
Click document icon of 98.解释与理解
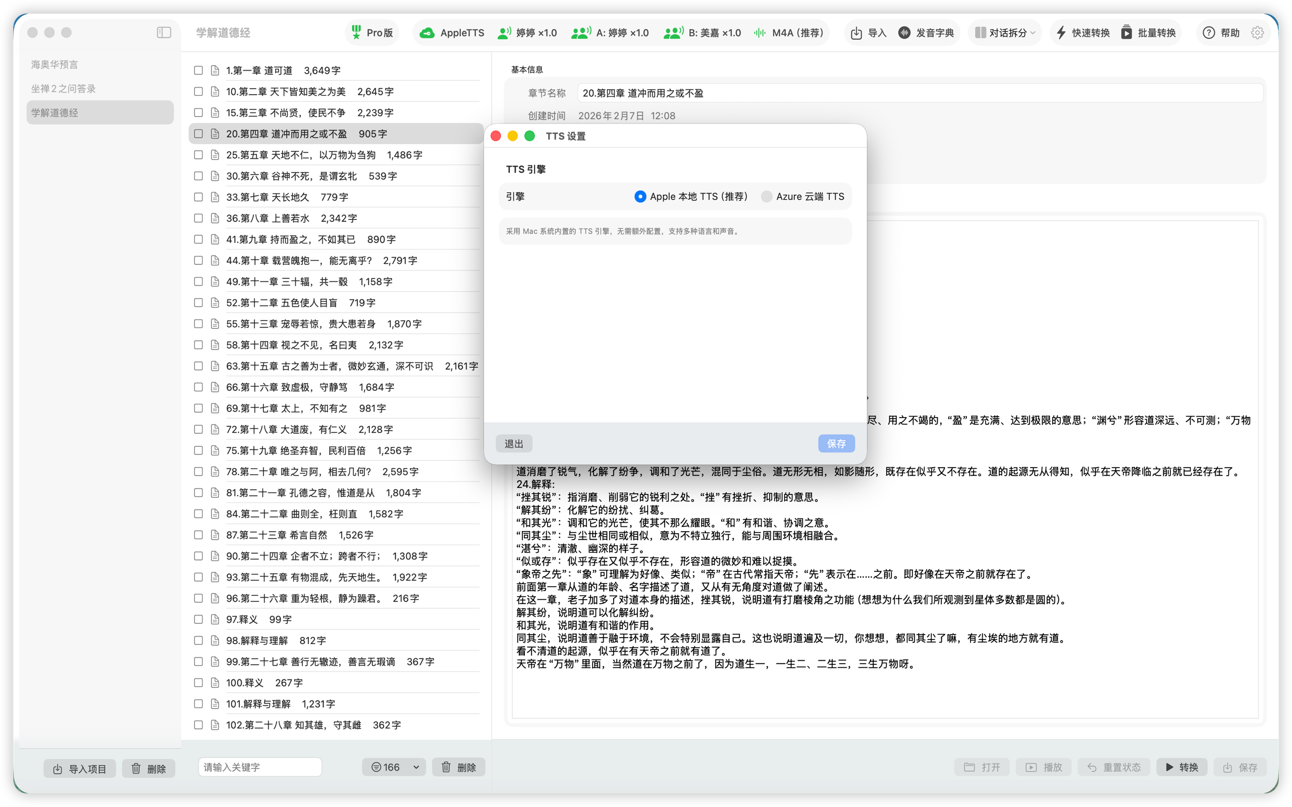click(215, 641)
